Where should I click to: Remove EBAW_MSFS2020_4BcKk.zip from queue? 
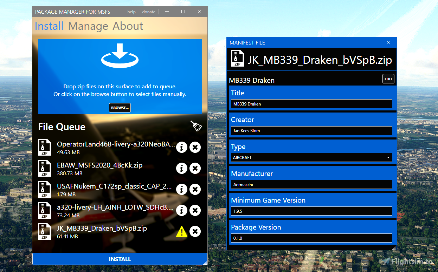(x=195, y=168)
